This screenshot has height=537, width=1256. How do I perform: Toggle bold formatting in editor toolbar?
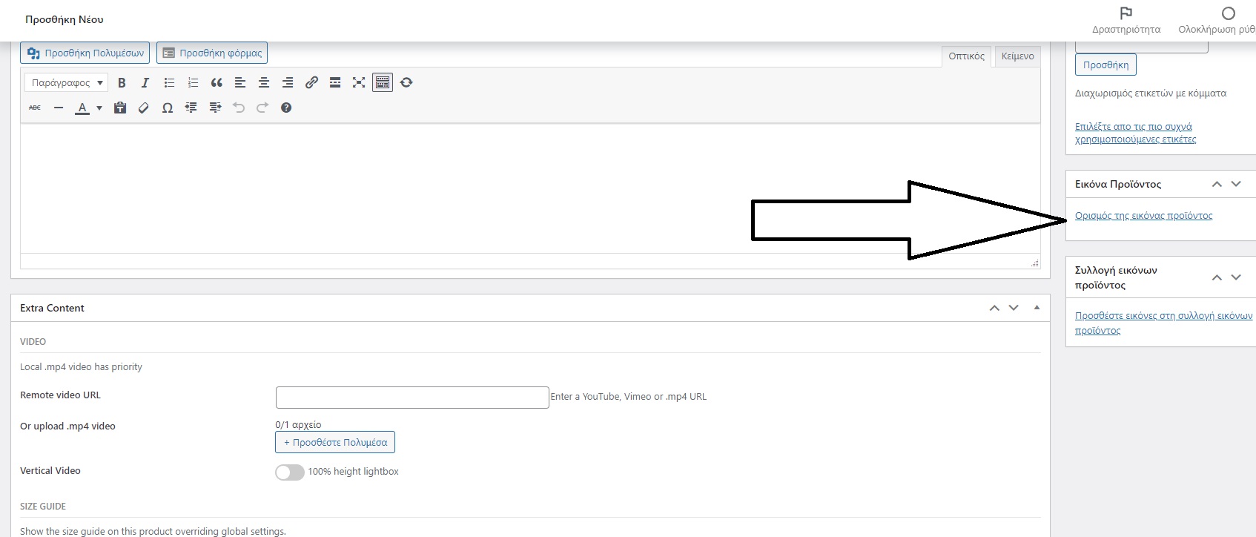(122, 82)
